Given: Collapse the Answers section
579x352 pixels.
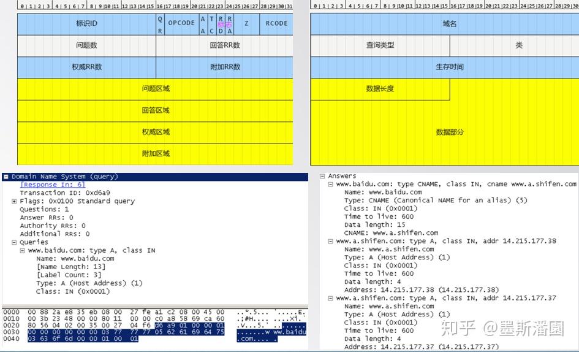Looking at the screenshot, I should pos(322,177).
